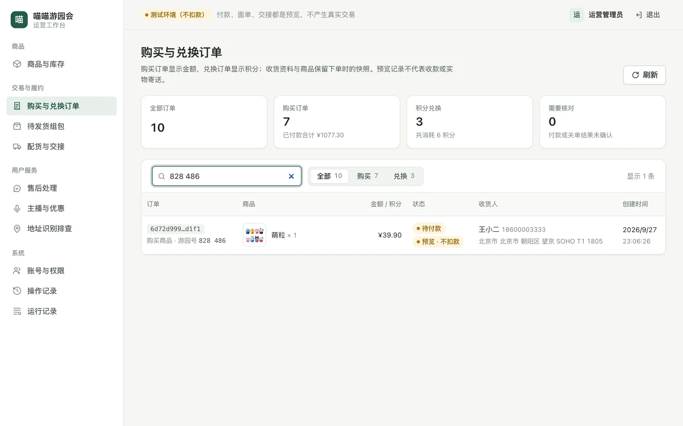This screenshot has width=683, height=426.
Task: Click the 刷新 refresh button
Action: (644, 75)
